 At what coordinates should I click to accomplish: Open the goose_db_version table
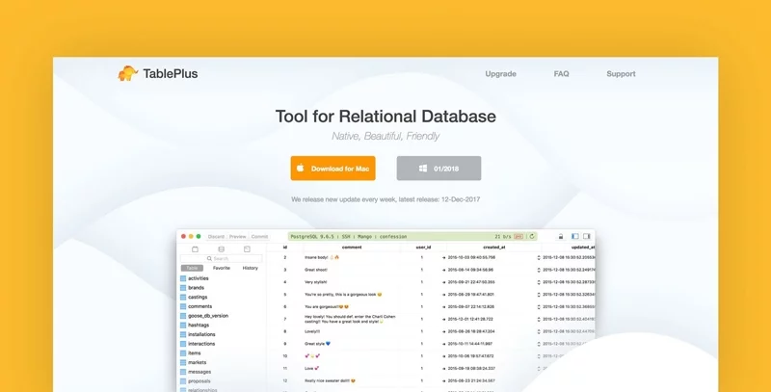(x=204, y=316)
